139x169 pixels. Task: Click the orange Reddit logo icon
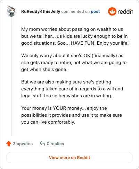pos(112,11)
